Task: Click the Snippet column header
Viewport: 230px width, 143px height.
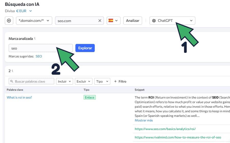Action: [x=140, y=90]
